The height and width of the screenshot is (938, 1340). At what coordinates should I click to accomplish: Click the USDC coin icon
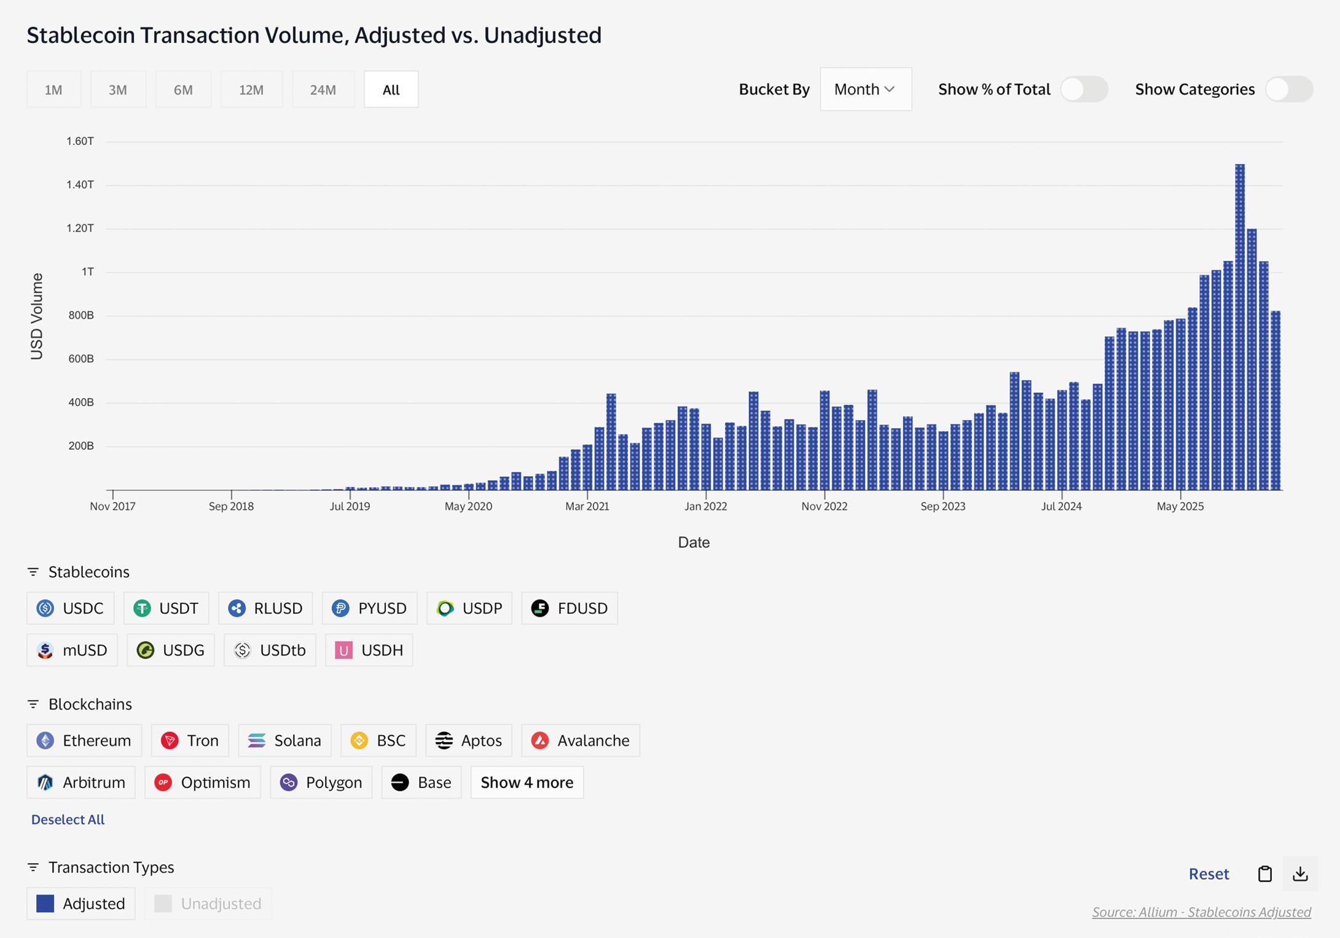[45, 608]
